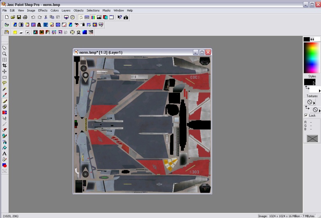Viewport: 321px width, 218px height.
Task: Select the Mover tool
Action: (4, 71)
